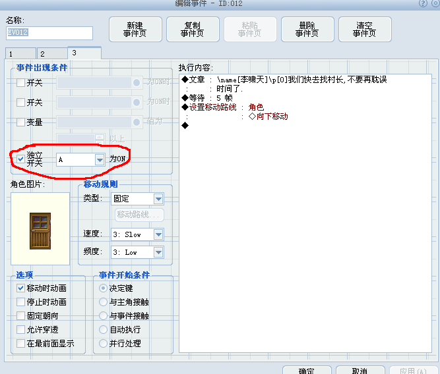440x374 pixels.
Task: Enable the 变量 condition checkbox
Action: pyautogui.click(x=20, y=122)
